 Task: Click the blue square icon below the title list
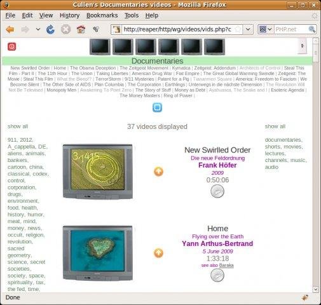pyautogui.click(x=157, y=107)
